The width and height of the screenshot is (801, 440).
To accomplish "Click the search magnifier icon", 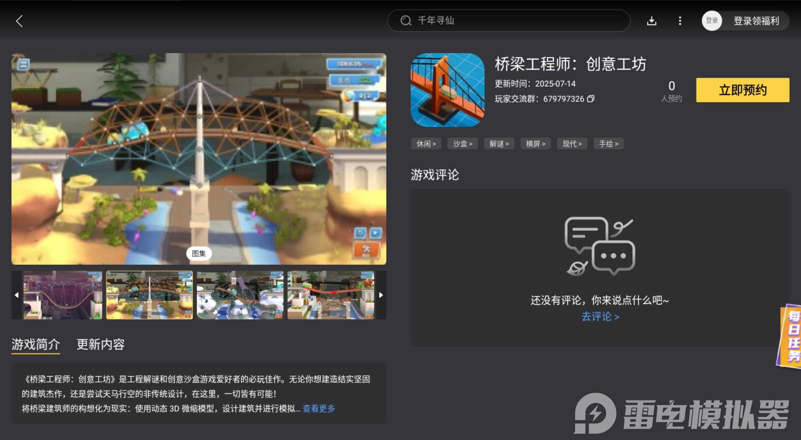I will [x=406, y=21].
